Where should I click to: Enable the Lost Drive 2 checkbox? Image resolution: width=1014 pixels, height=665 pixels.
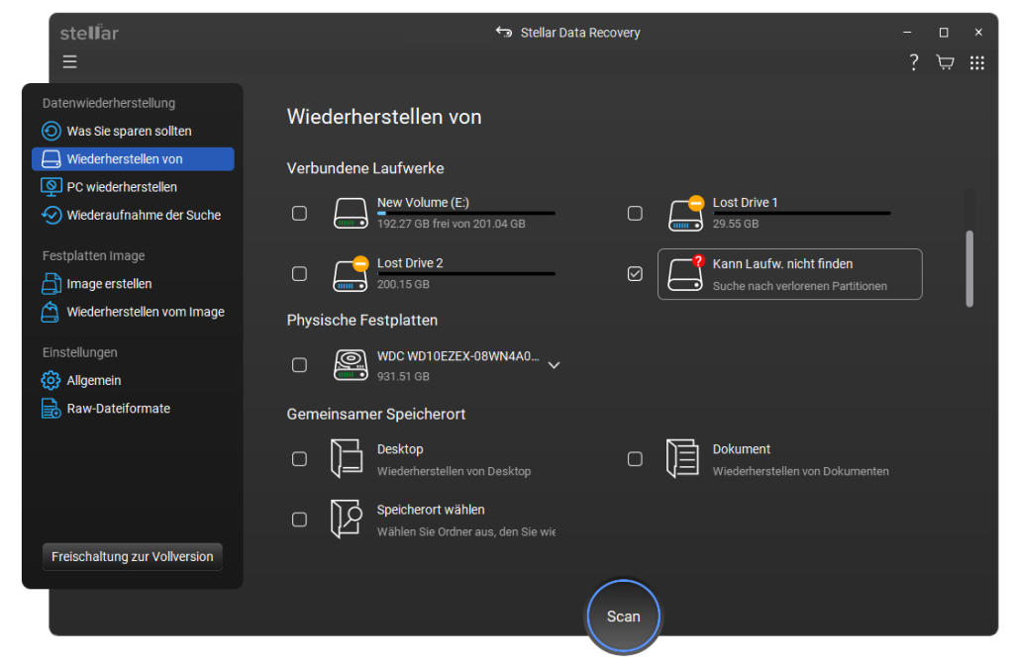pos(299,274)
